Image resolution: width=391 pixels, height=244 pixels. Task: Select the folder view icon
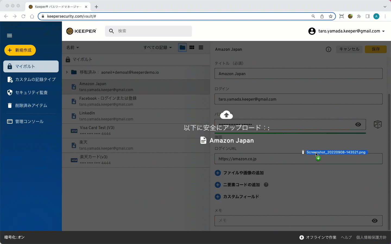click(182, 47)
